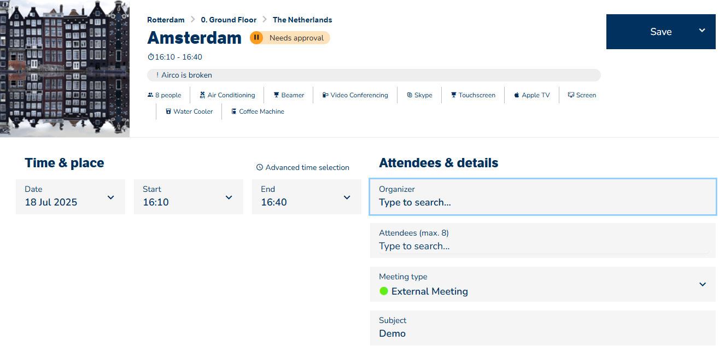719x346 pixels.
Task: Go to Rotterdam in breadcrumb
Action: [x=166, y=20]
